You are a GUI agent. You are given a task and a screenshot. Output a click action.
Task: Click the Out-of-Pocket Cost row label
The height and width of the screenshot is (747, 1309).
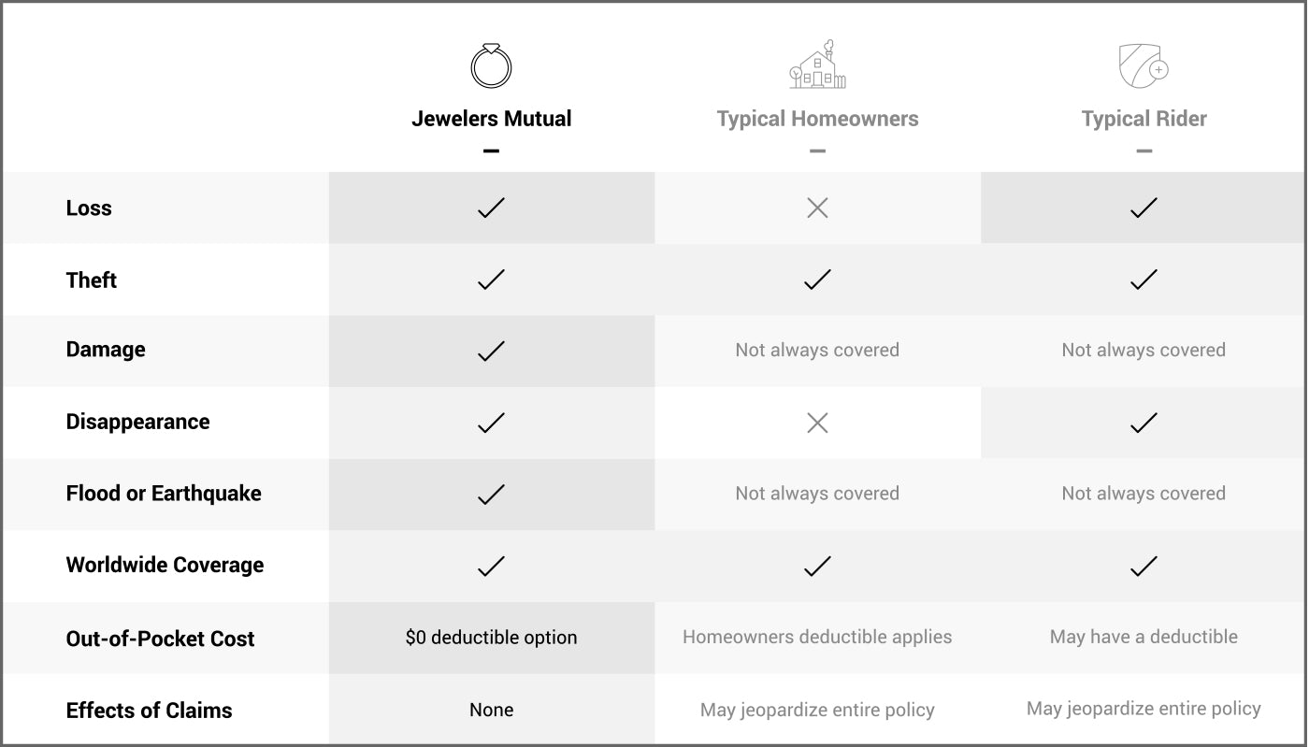[x=160, y=639]
